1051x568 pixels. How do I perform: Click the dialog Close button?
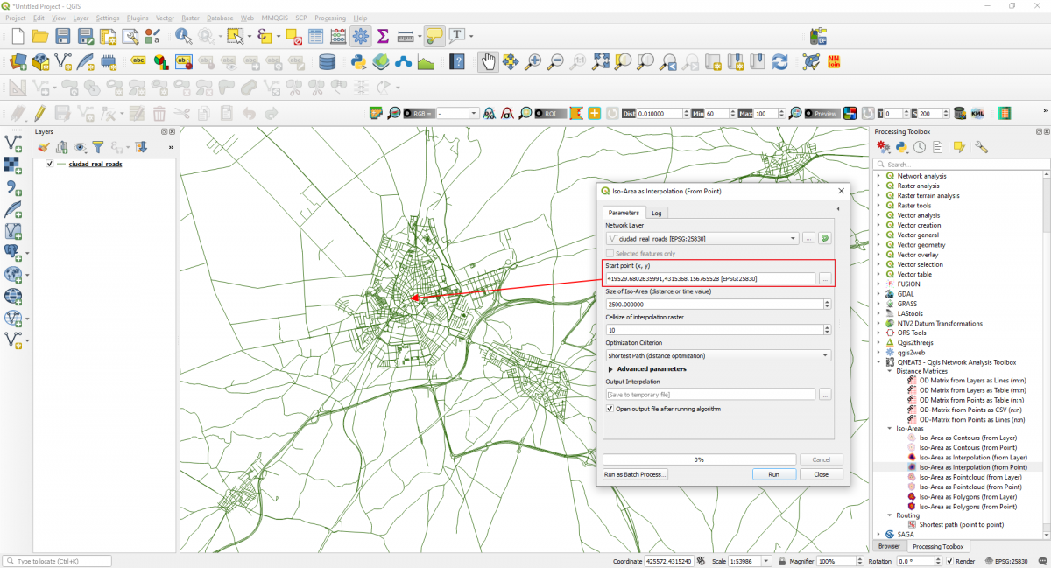[x=821, y=474]
